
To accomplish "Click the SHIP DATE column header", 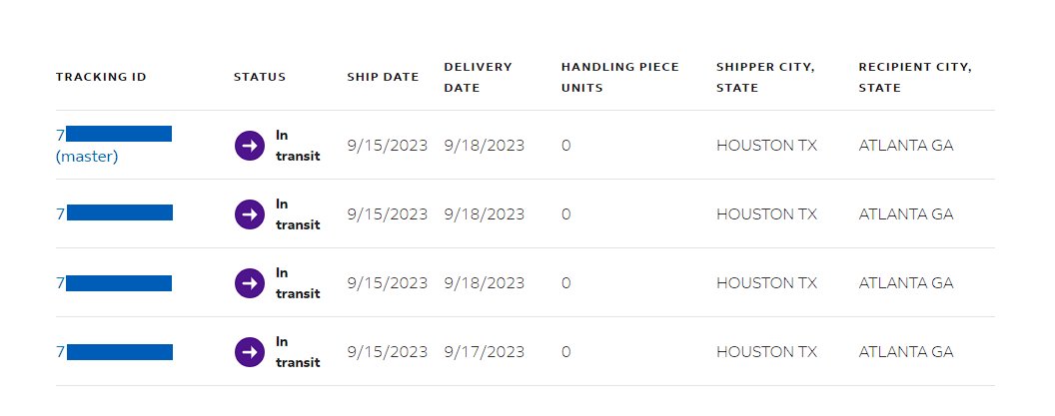I will click(x=383, y=77).
